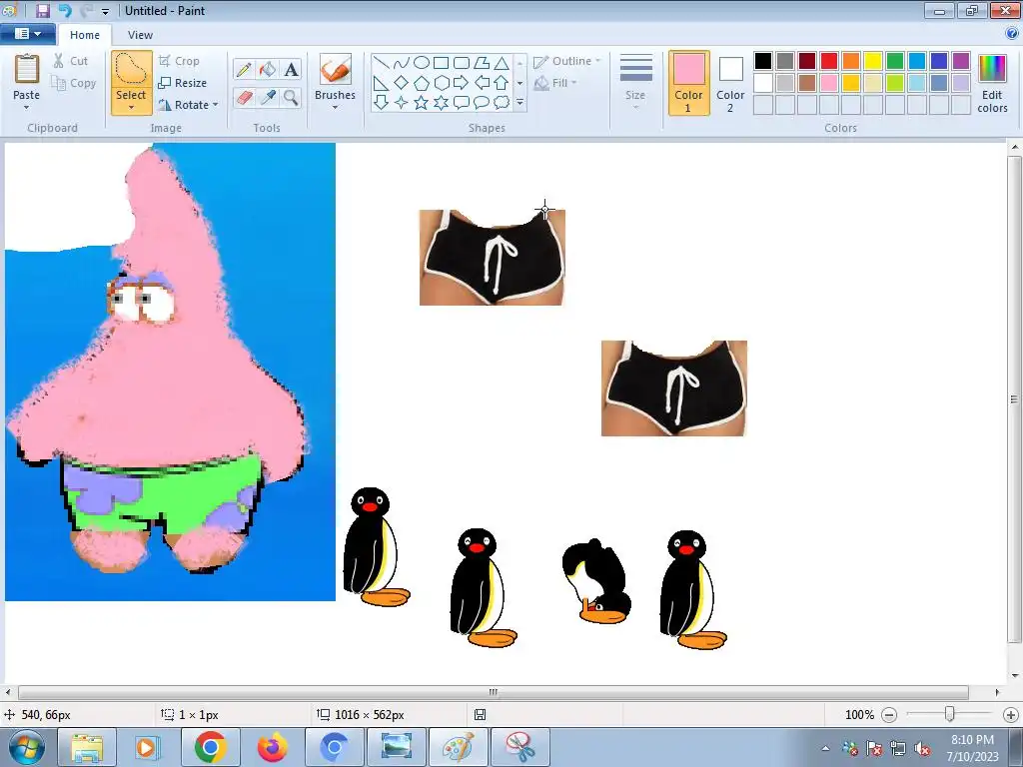Choose the Rectangle shape

pyautogui.click(x=442, y=63)
